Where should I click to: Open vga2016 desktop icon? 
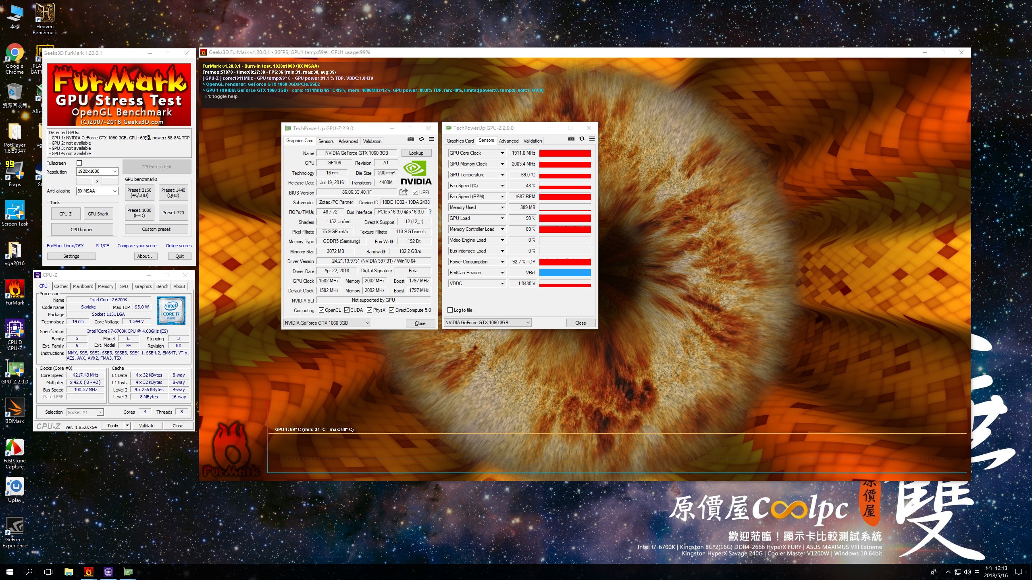[x=15, y=253]
